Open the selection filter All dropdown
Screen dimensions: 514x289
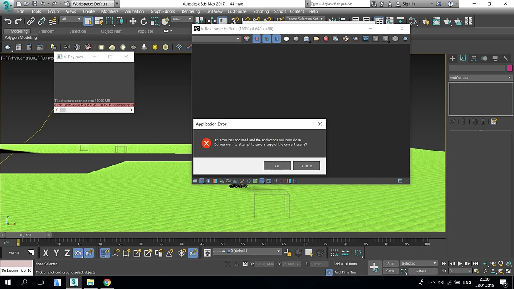(x=71, y=19)
